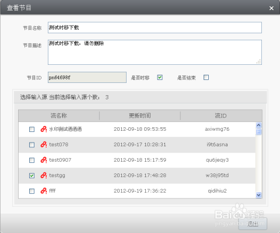Click the broken link icon beside test0907

[44, 160]
